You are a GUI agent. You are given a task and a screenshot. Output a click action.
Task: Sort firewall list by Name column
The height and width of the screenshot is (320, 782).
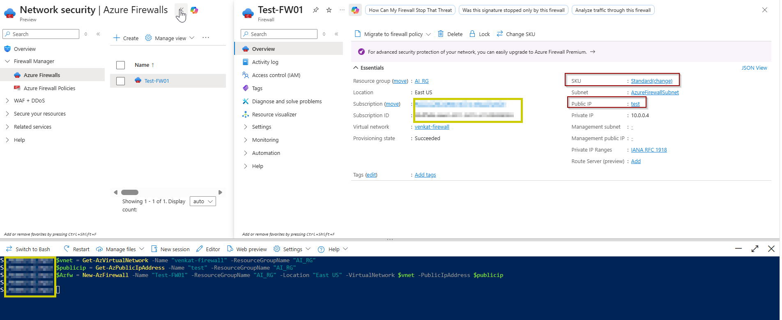145,65
